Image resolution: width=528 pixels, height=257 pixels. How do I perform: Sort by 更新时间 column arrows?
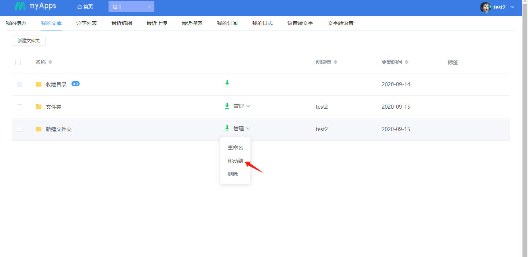[x=407, y=62]
